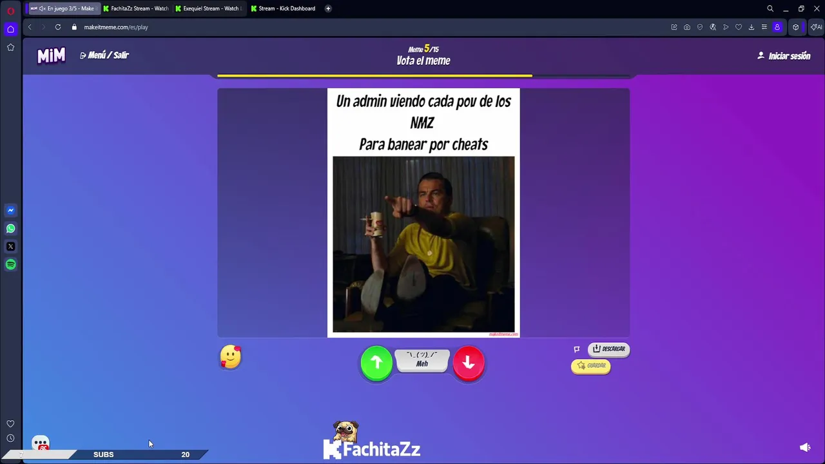
Task: Report the meme with the flag icon
Action: coord(577,349)
